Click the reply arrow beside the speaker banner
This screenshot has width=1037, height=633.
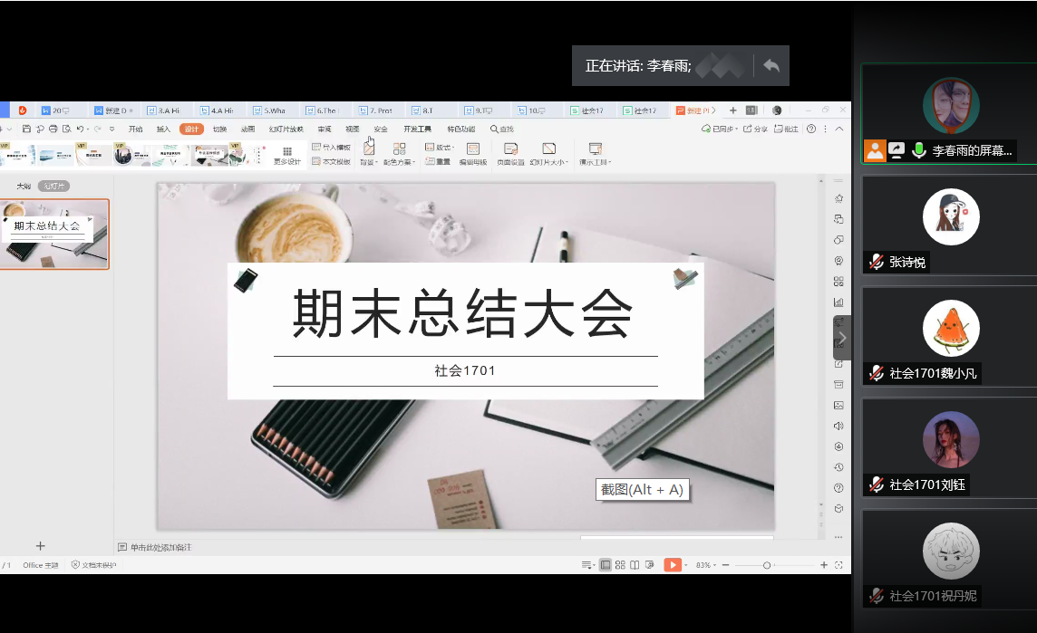coord(771,65)
